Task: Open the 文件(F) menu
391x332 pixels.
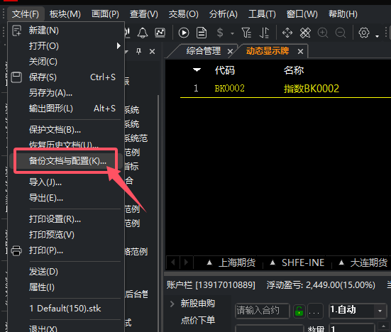Action: pos(26,14)
